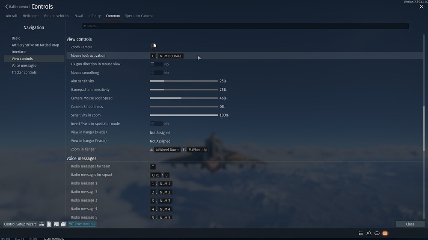
Task: Click the CTRL binding for squad radio messages
Action: pyautogui.click(x=156, y=175)
